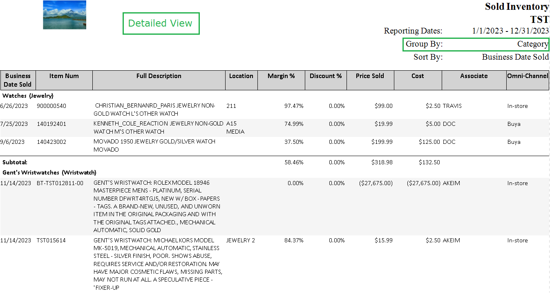
Task: Click item number "TST015614"
Action: pos(51,240)
